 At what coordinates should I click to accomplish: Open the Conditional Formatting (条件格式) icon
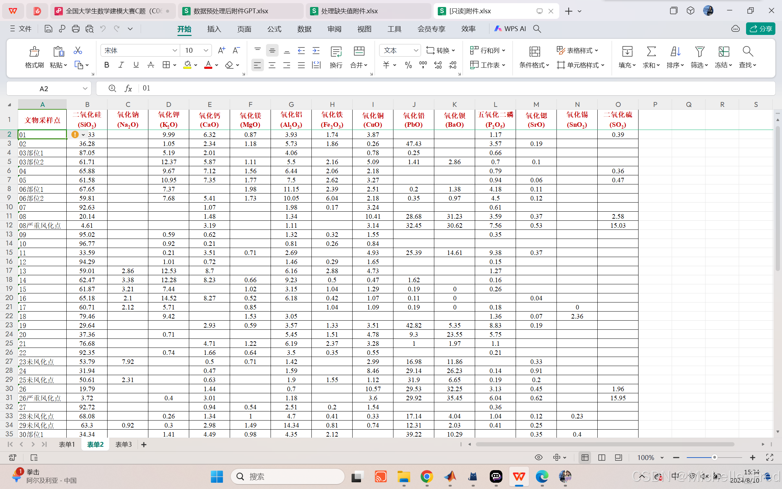tap(534, 52)
